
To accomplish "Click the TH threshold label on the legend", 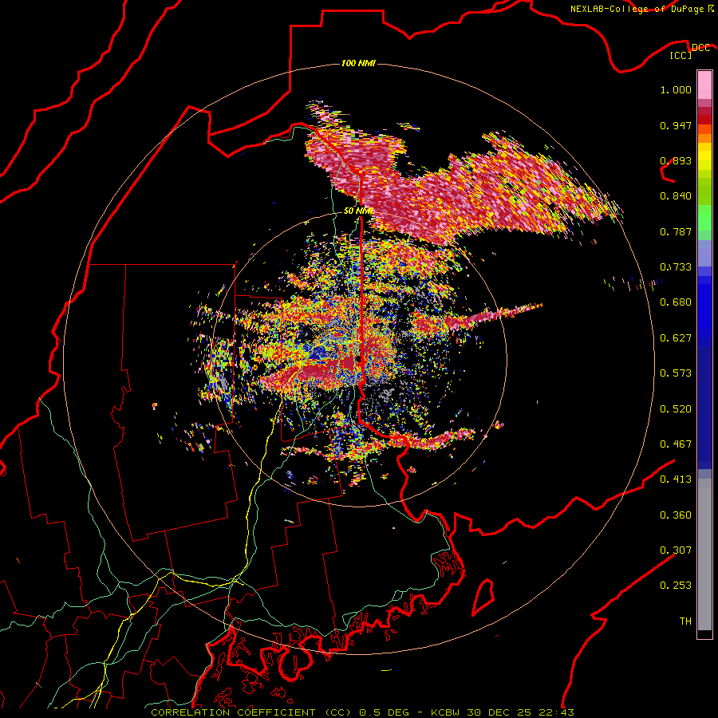I will [x=685, y=621].
